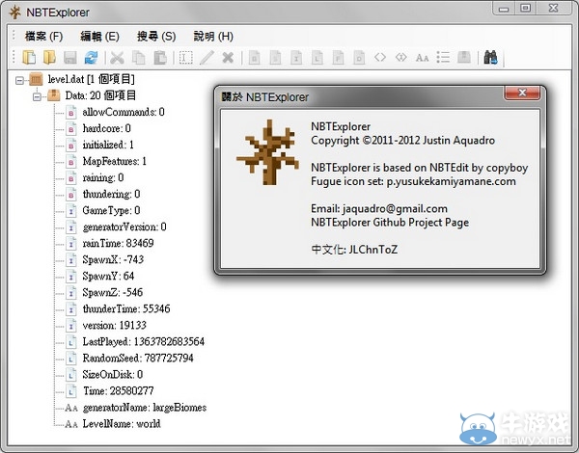Image resolution: width=579 pixels, height=453 pixels.
Task: Select the thundering: 0 tag
Action: 111,194
